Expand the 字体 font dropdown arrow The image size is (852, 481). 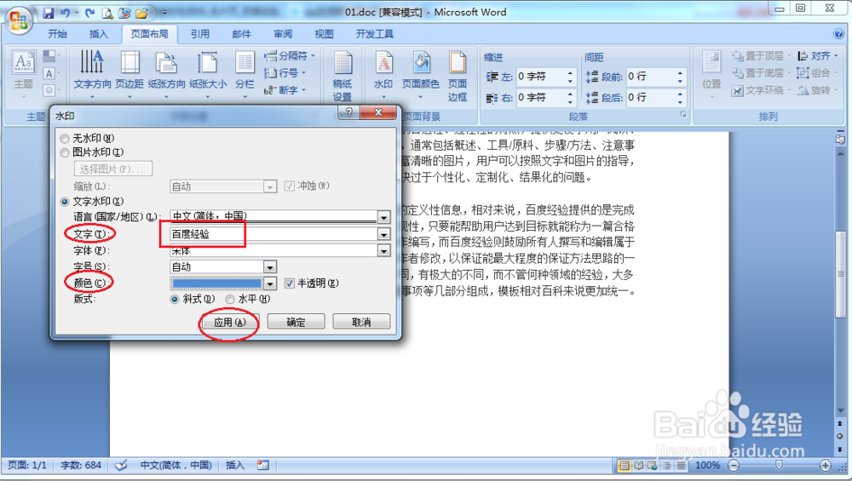pyautogui.click(x=384, y=251)
